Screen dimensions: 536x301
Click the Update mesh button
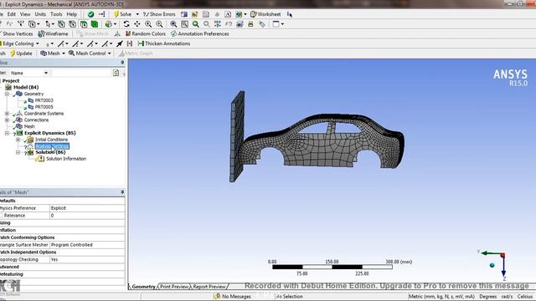point(21,54)
